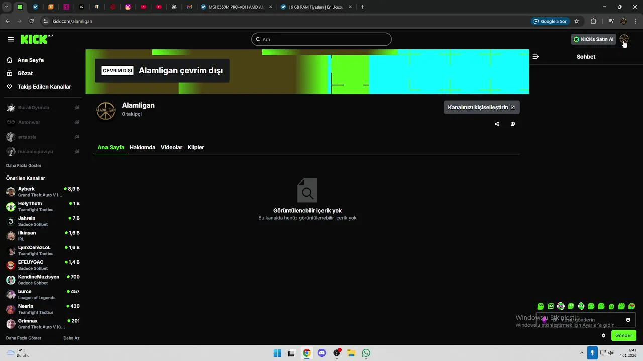Viewport: 643px width, 361px height.
Task: Open WhatsApp from the taskbar
Action: tap(366, 353)
